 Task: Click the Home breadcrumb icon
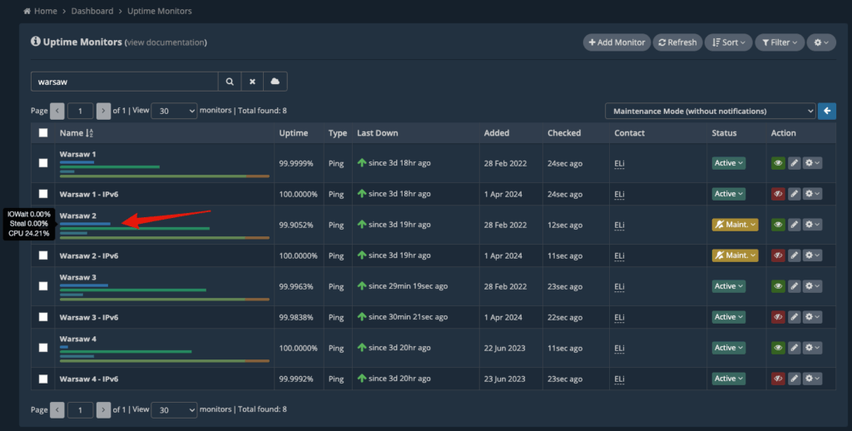pos(27,11)
